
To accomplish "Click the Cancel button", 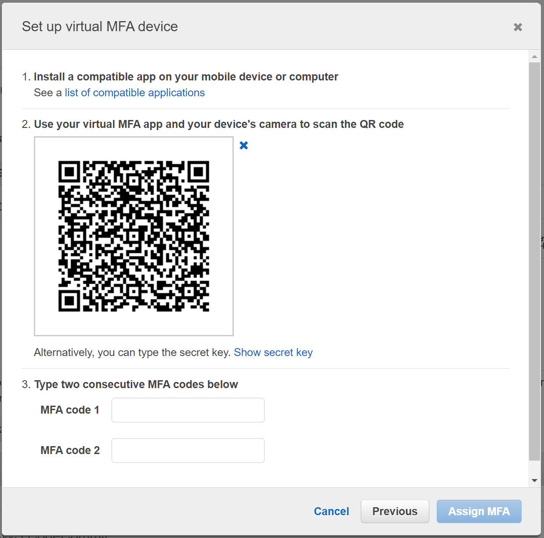I will pos(331,511).
